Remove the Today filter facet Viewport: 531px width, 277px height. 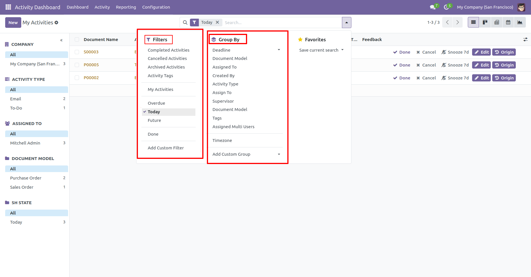pyautogui.click(x=217, y=22)
